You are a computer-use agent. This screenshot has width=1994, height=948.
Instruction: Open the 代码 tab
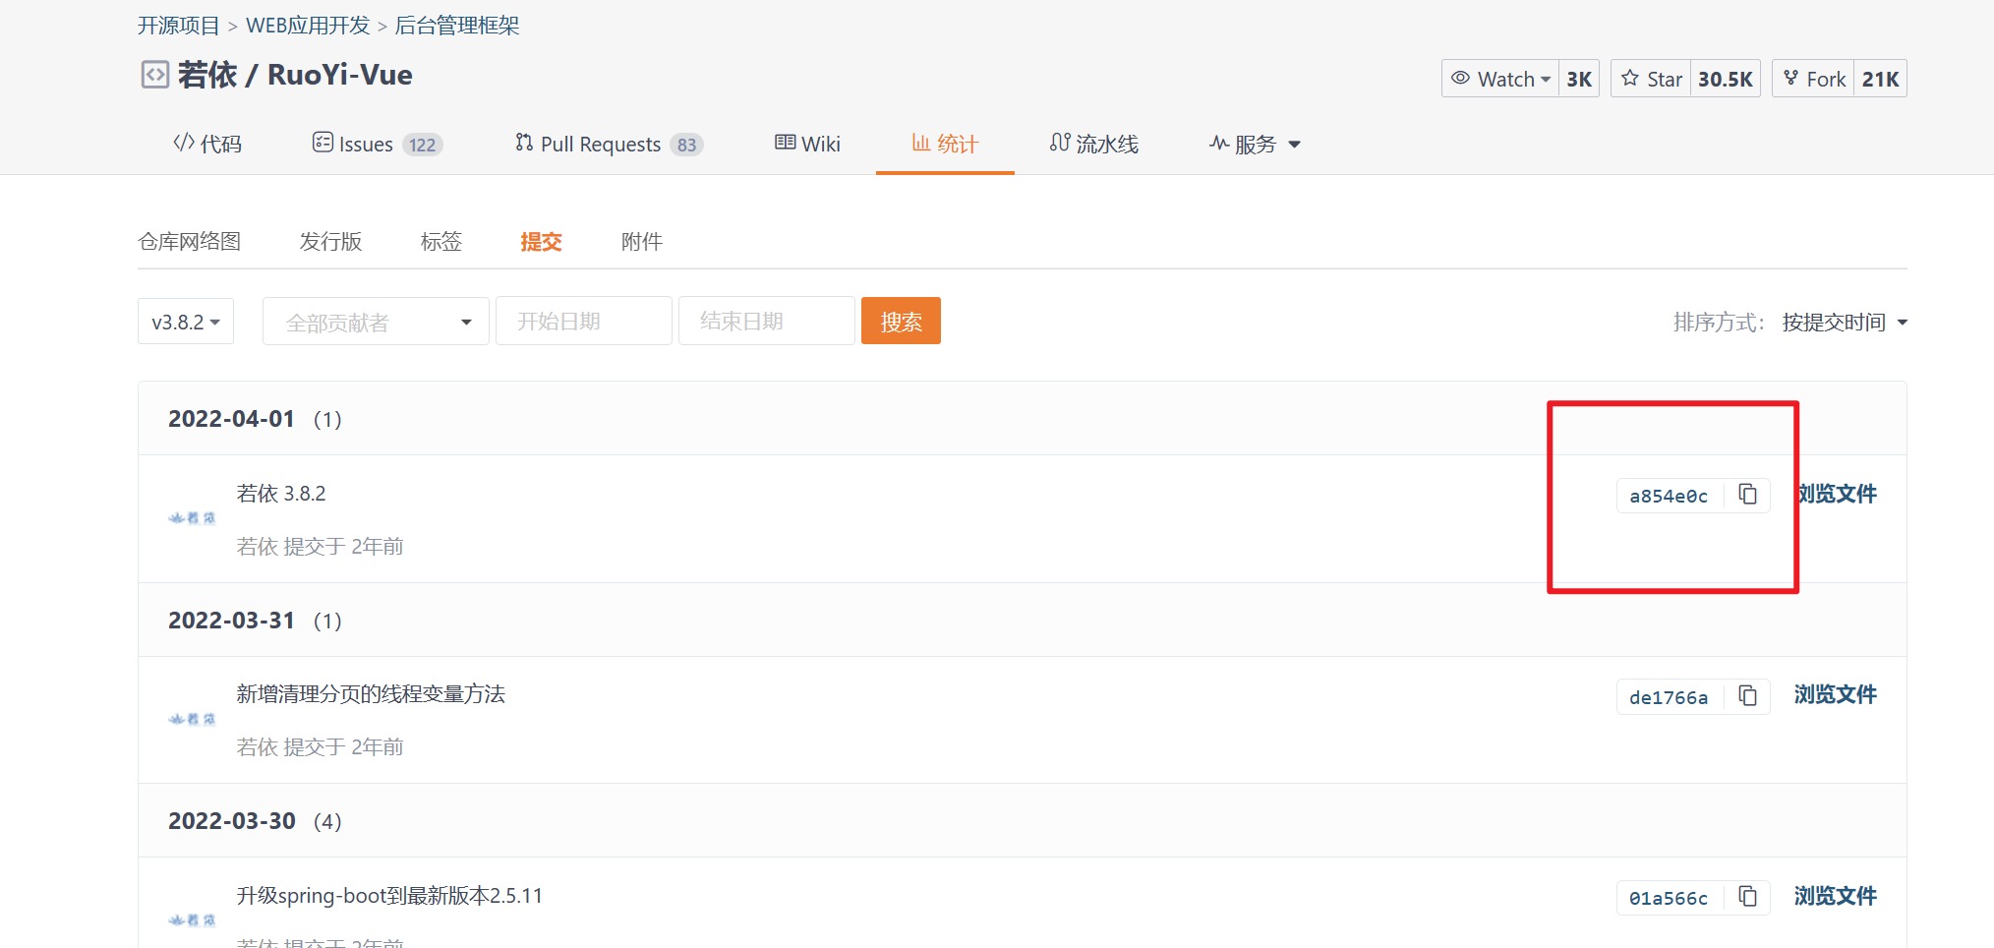[206, 144]
